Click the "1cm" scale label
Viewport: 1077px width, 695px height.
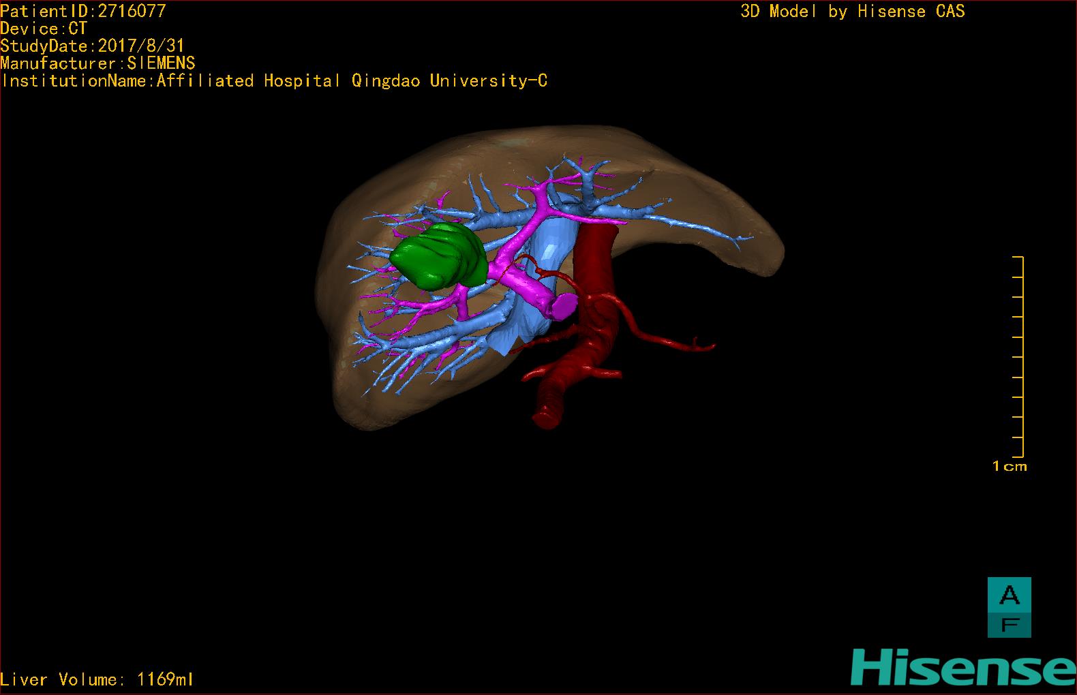tap(1010, 467)
